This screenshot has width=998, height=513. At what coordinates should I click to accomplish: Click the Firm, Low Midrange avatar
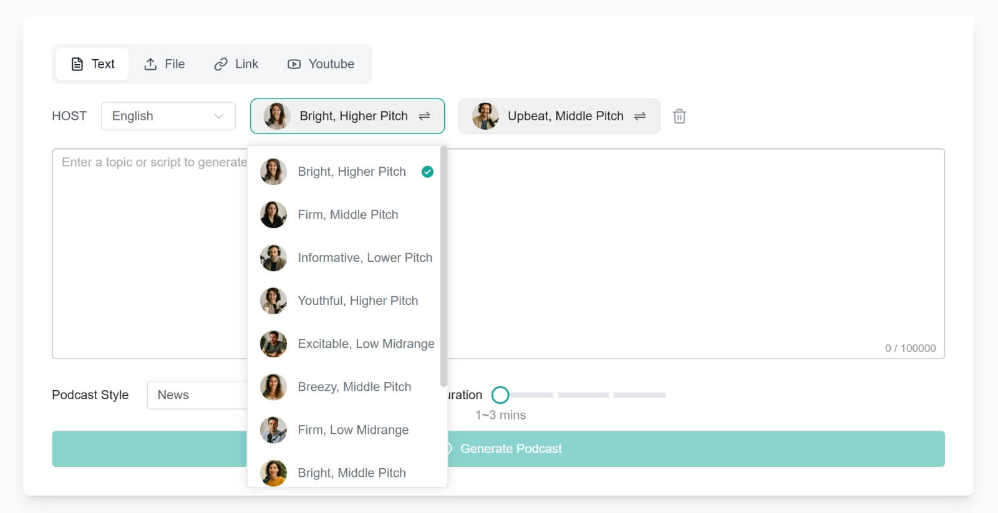click(x=273, y=430)
